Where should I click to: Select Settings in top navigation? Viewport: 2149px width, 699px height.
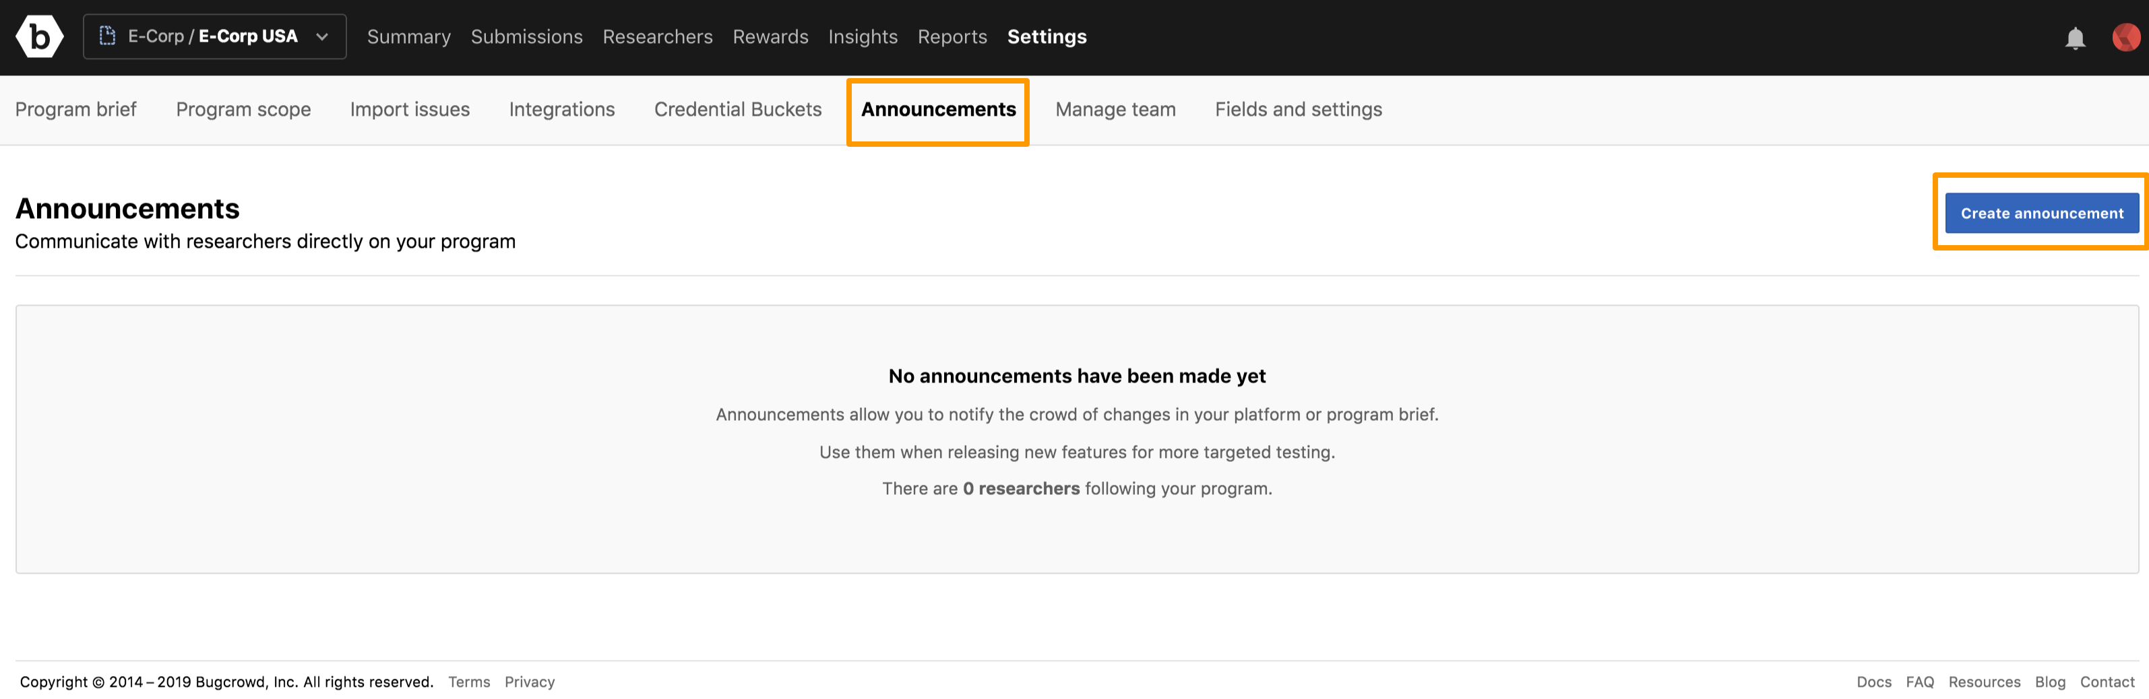[x=1046, y=37]
